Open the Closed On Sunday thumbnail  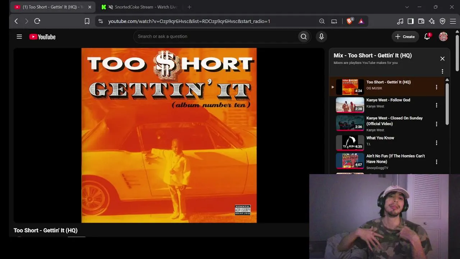pos(350,123)
